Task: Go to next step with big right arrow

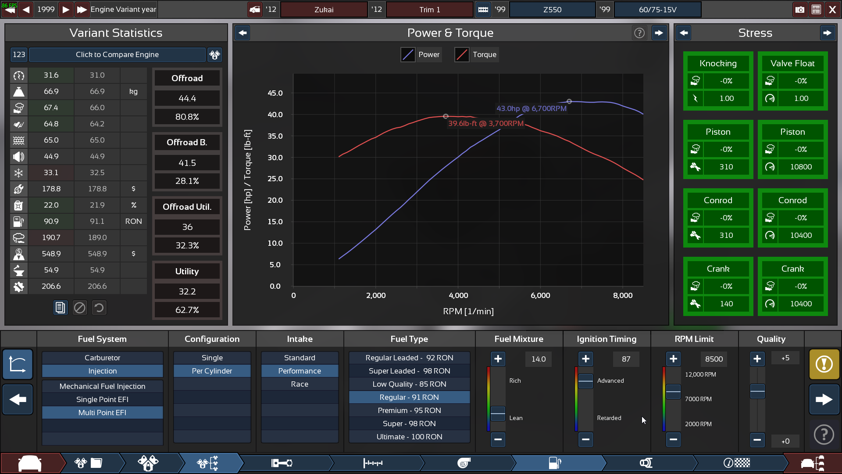Action: (824, 399)
